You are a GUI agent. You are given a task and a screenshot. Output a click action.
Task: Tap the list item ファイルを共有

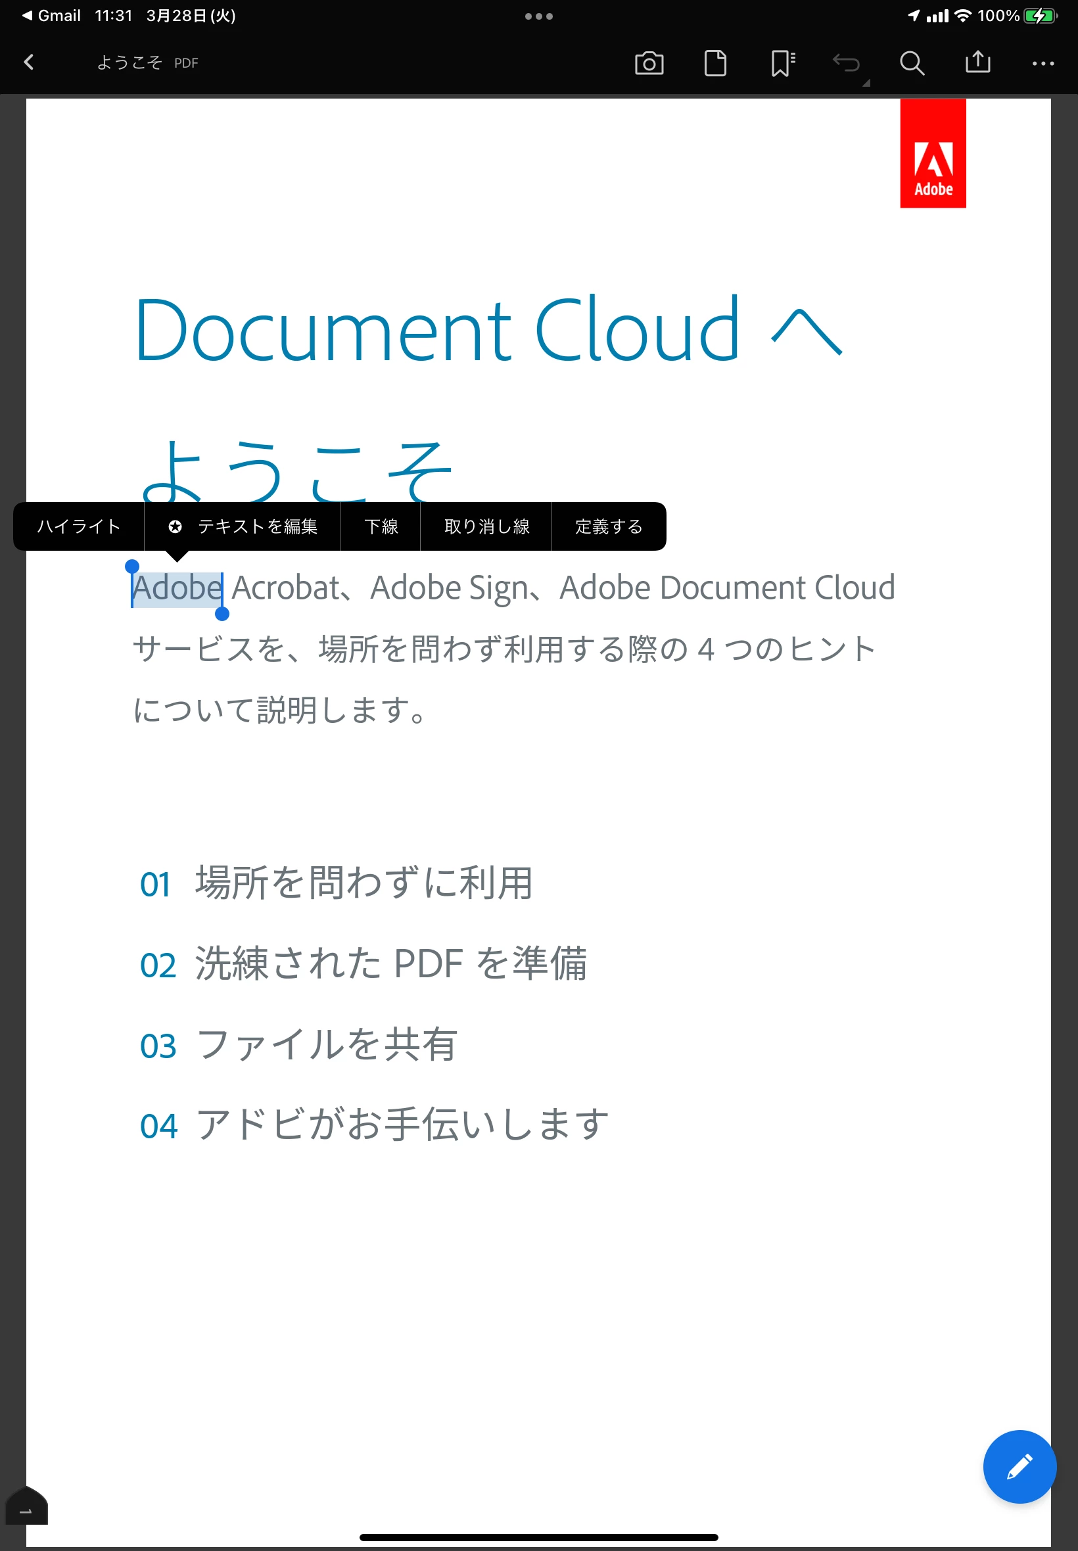[x=327, y=1044]
